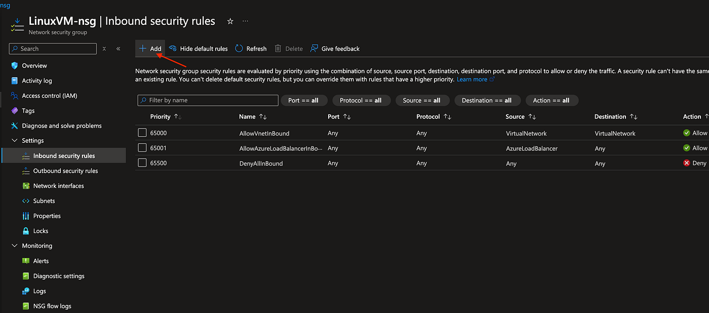Click the Tags icon

[14, 111]
